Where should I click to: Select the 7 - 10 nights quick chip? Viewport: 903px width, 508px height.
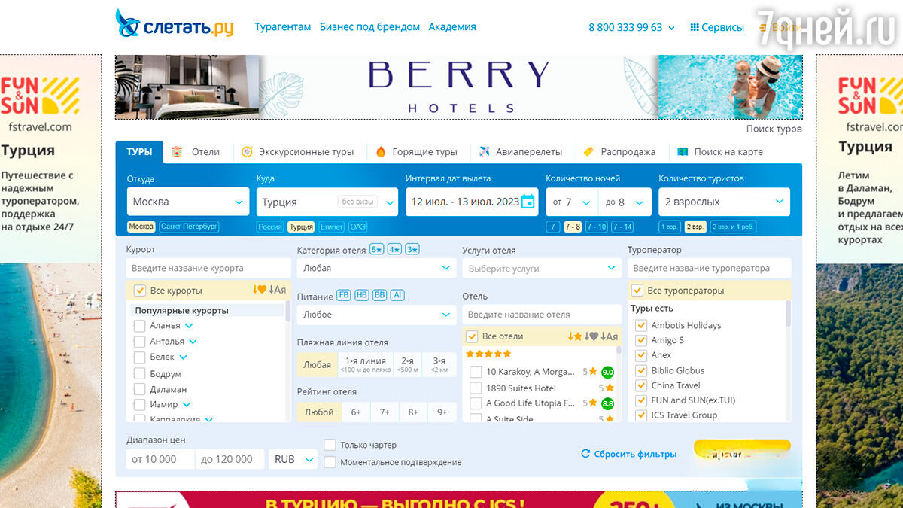point(597,227)
